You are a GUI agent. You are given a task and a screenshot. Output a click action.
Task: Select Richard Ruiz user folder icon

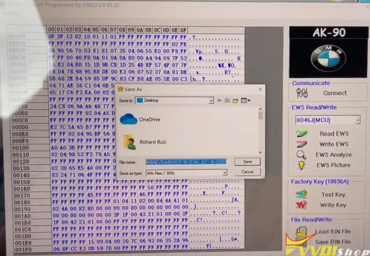coord(129,142)
